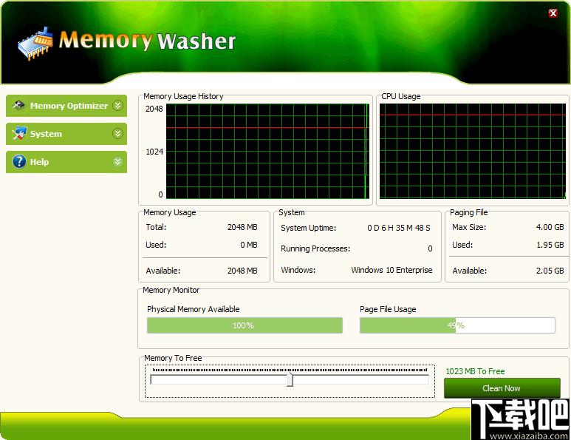
Task: Select paging file Available 2.05 GB
Action: (550, 271)
